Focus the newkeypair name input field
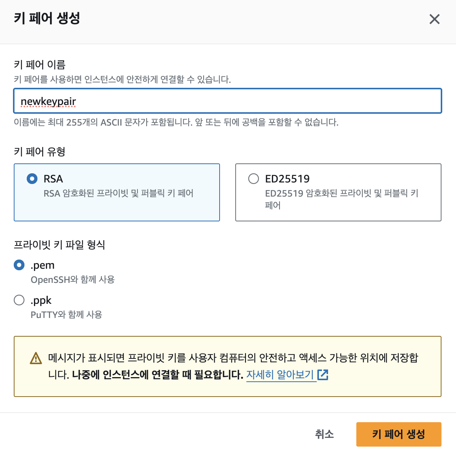Viewport: 456px width, 455px height. point(228,101)
